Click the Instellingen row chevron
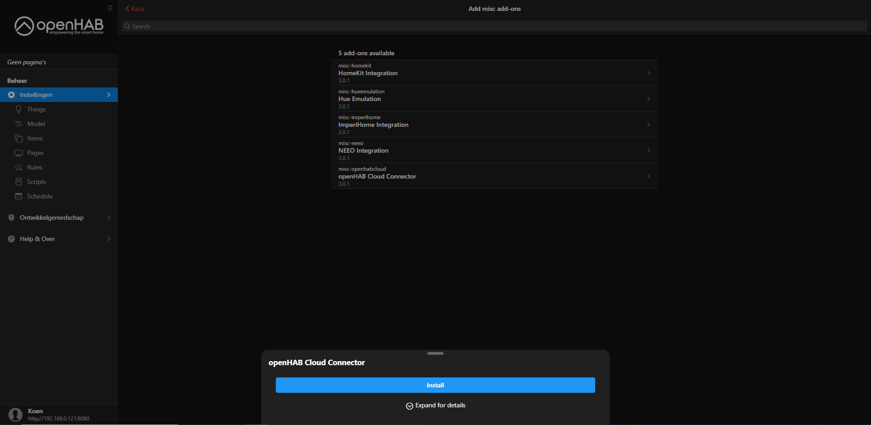 (x=109, y=95)
